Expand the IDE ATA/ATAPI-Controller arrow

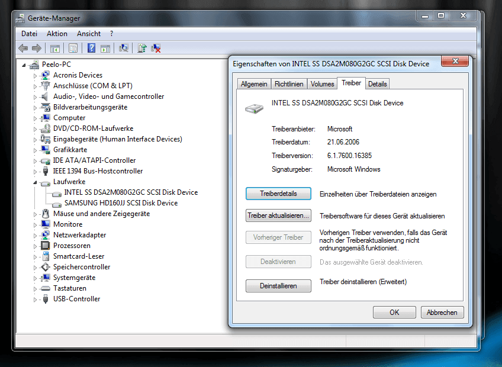click(x=35, y=161)
